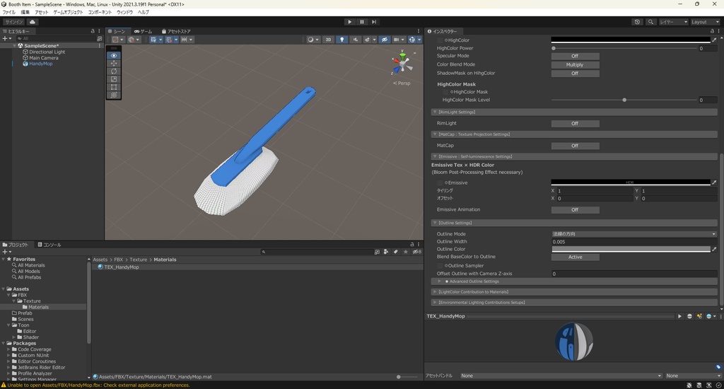This screenshot has width=724, height=389.
Task: Click the preview sphere shape icon
Action: tap(689, 316)
